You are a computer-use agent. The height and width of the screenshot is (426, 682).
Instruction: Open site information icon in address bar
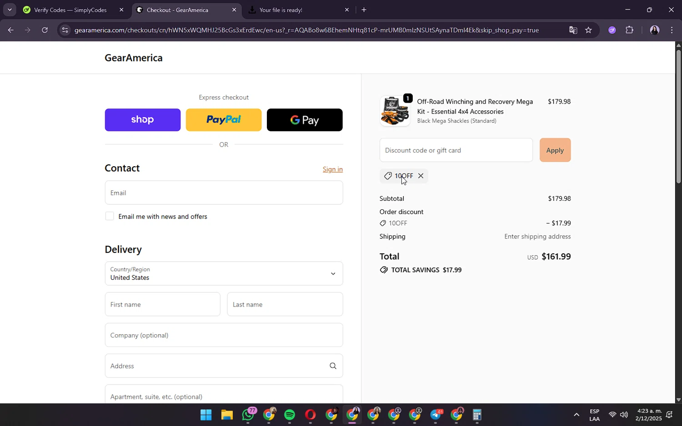pos(65,30)
